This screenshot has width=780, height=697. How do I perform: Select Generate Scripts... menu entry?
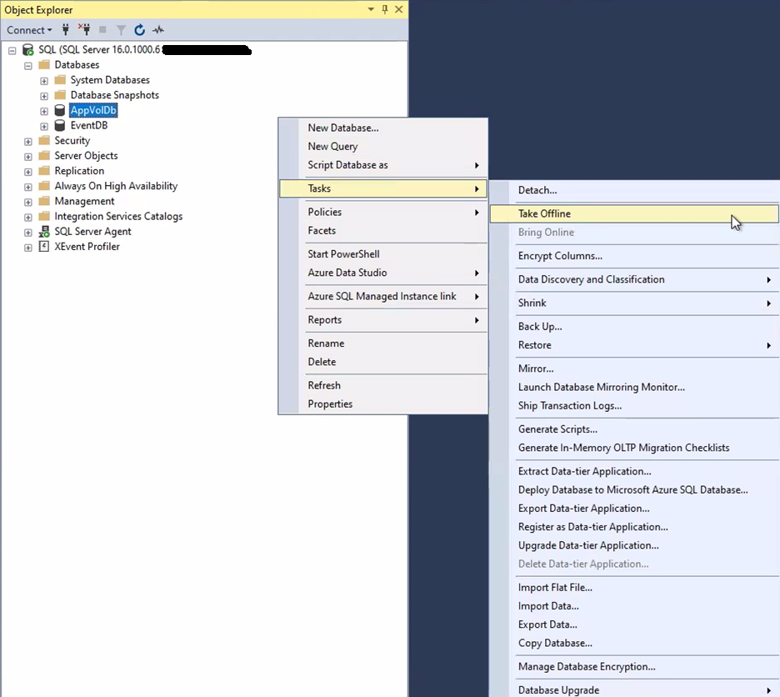557,429
